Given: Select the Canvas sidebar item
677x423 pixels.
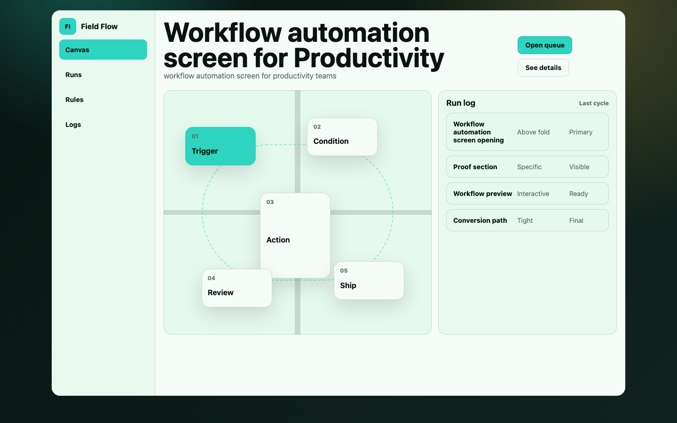Looking at the screenshot, I should [x=103, y=50].
